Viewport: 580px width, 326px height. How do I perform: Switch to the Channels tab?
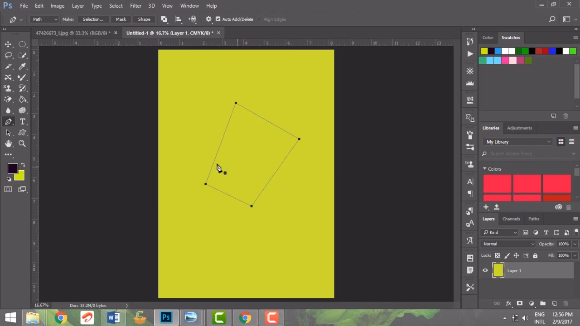(x=511, y=219)
